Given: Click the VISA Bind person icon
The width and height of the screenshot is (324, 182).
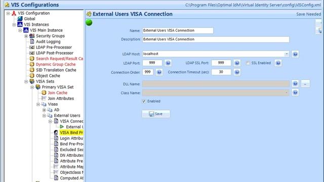Looking at the screenshot, I should pos(56,132).
